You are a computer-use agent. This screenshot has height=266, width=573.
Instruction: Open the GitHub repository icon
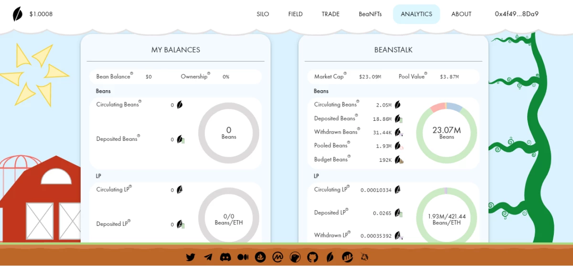pyautogui.click(x=312, y=257)
